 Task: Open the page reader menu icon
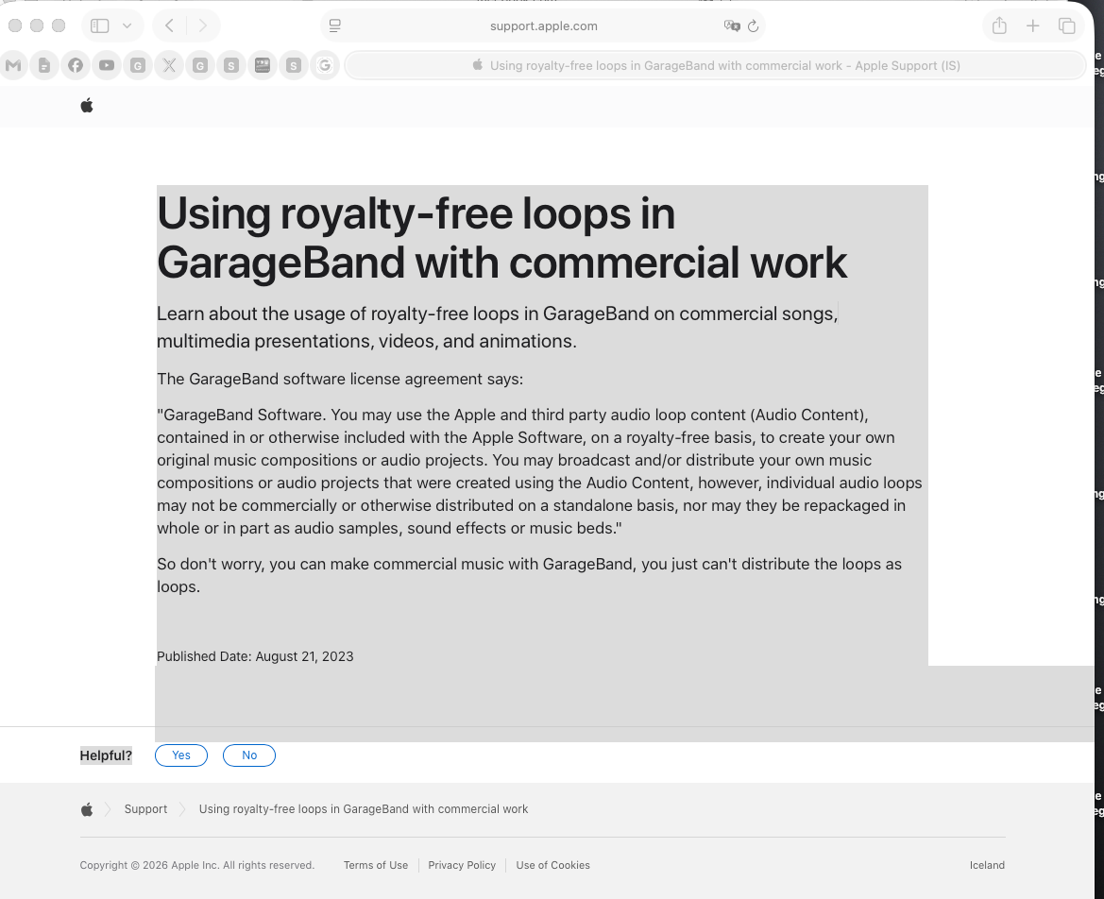coord(335,26)
